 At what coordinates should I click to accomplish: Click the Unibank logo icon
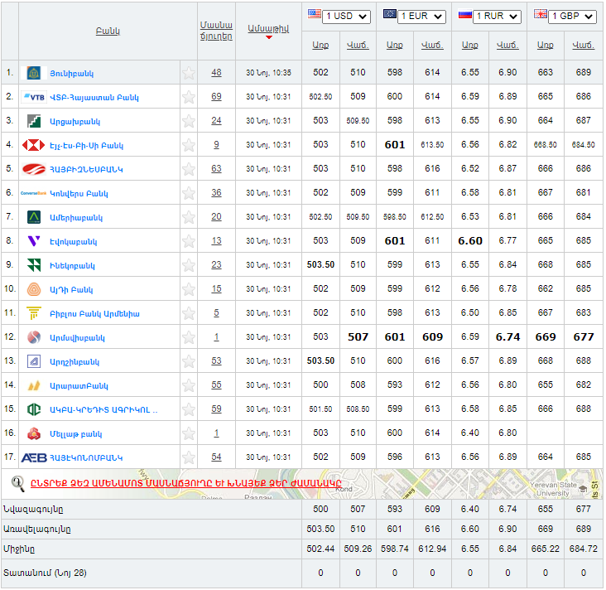pos(34,73)
